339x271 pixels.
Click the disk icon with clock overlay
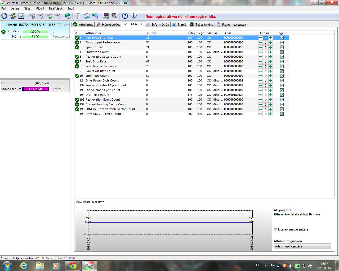tap(40, 16)
